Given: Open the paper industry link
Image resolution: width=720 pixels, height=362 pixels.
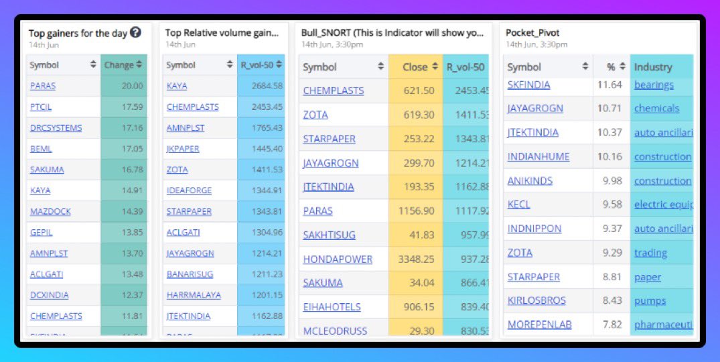Looking at the screenshot, I should (x=648, y=278).
